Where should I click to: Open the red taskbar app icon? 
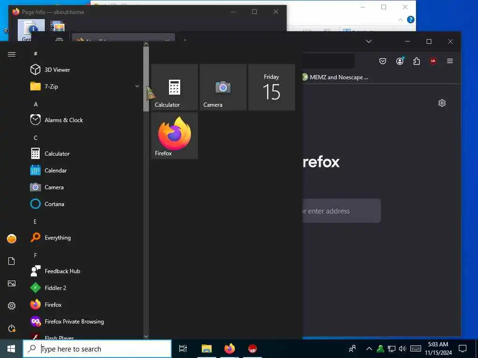coord(253,349)
